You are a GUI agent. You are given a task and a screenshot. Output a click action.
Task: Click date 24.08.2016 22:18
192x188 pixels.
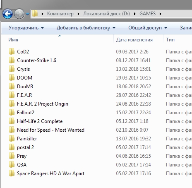[133, 104]
